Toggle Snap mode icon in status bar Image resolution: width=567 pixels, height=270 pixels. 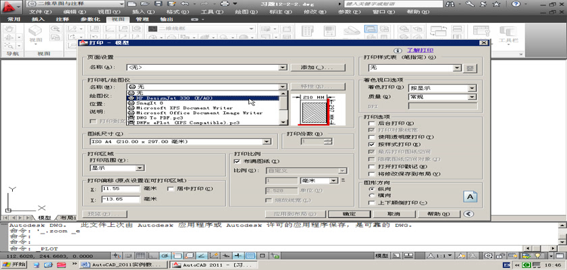pyautogui.click(x=128, y=256)
